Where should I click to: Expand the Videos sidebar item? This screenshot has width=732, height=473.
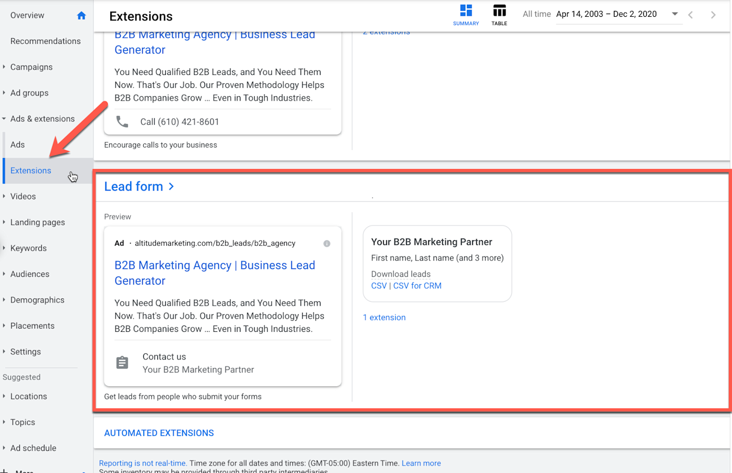point(4,196)
